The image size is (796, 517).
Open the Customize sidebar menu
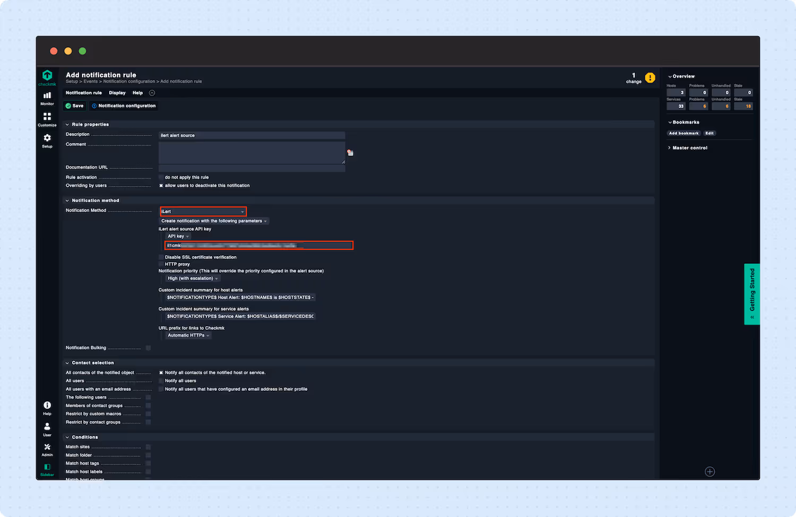(47, 118)
